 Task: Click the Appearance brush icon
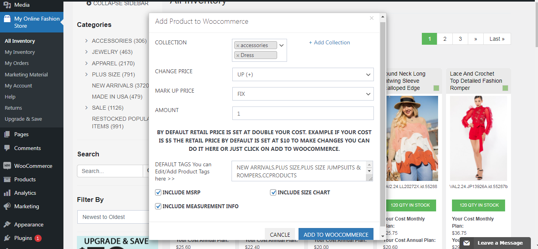(x=7, y=224)
